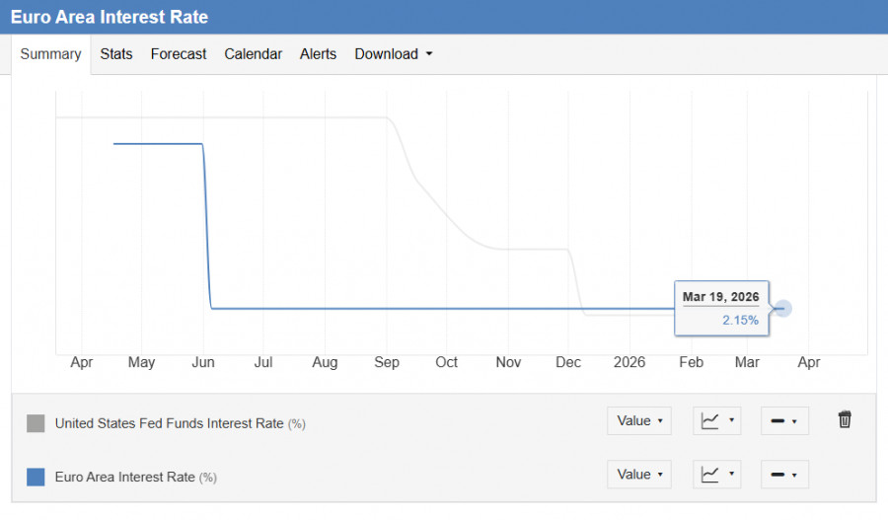Go to the Forecast tab
Viewport: 888px width, 520px height.
click(x=179, y=54)
